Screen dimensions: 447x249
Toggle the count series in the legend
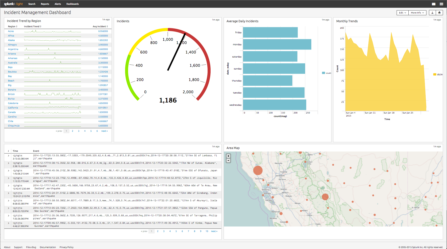pos(326,73)
